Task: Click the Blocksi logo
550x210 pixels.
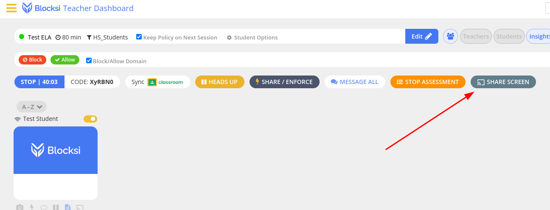Action: tap(41, 8)
